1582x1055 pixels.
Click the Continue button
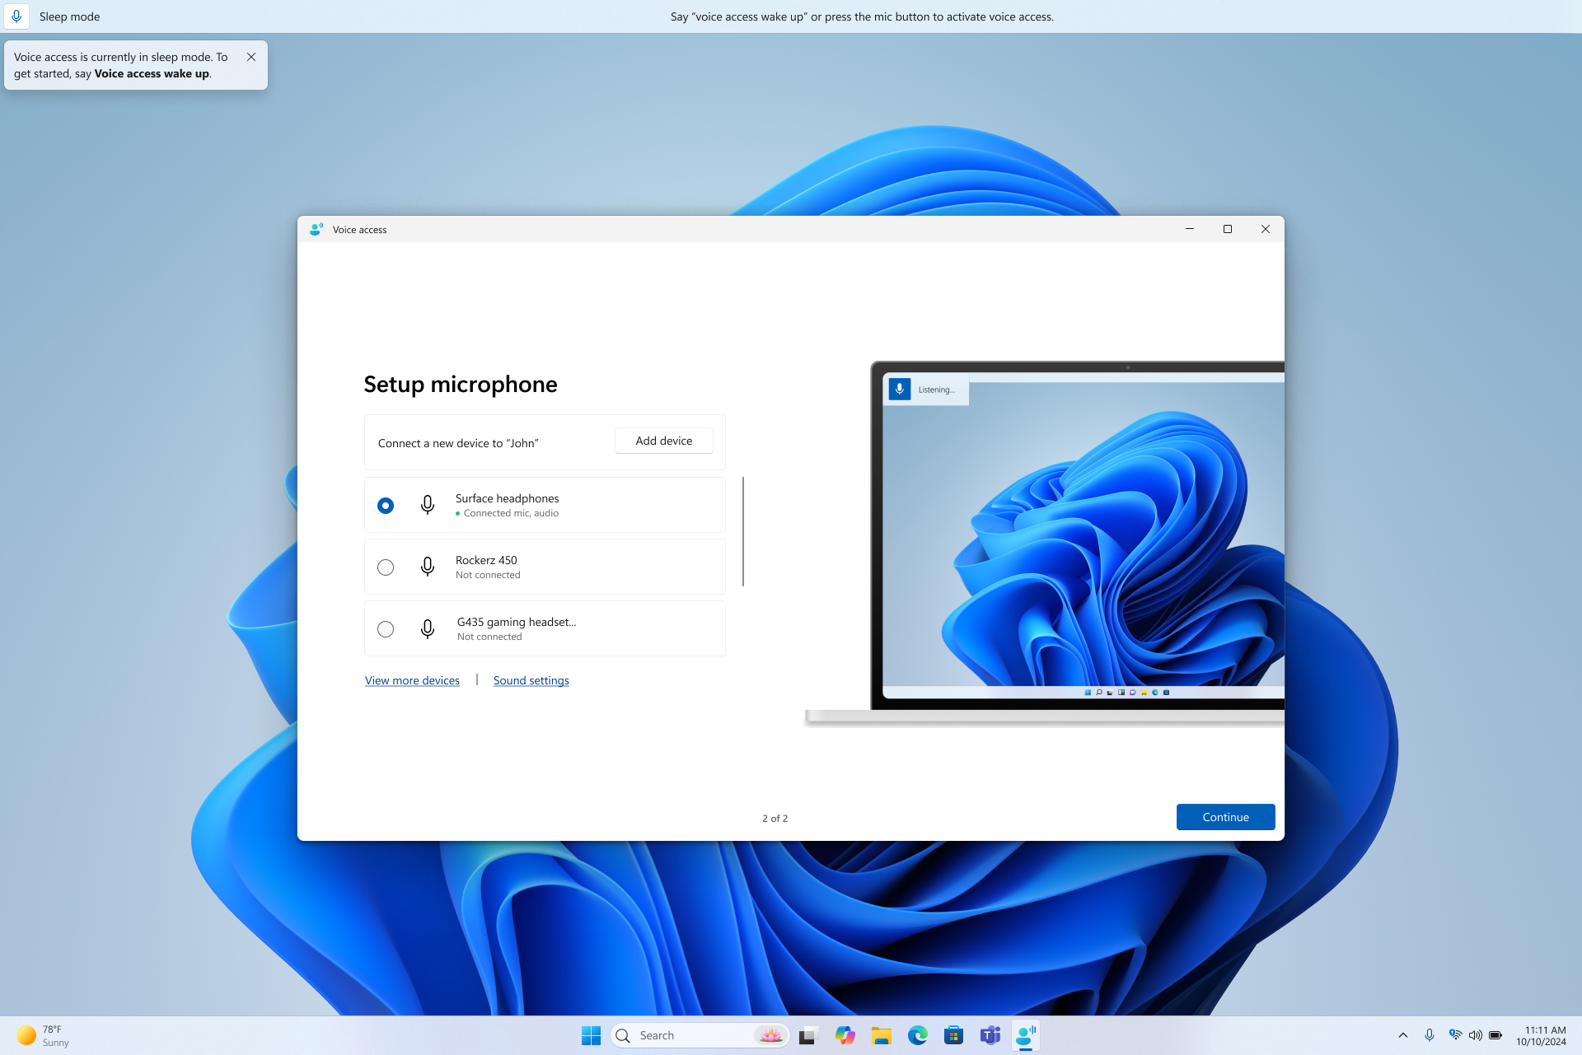point(1225,817)
